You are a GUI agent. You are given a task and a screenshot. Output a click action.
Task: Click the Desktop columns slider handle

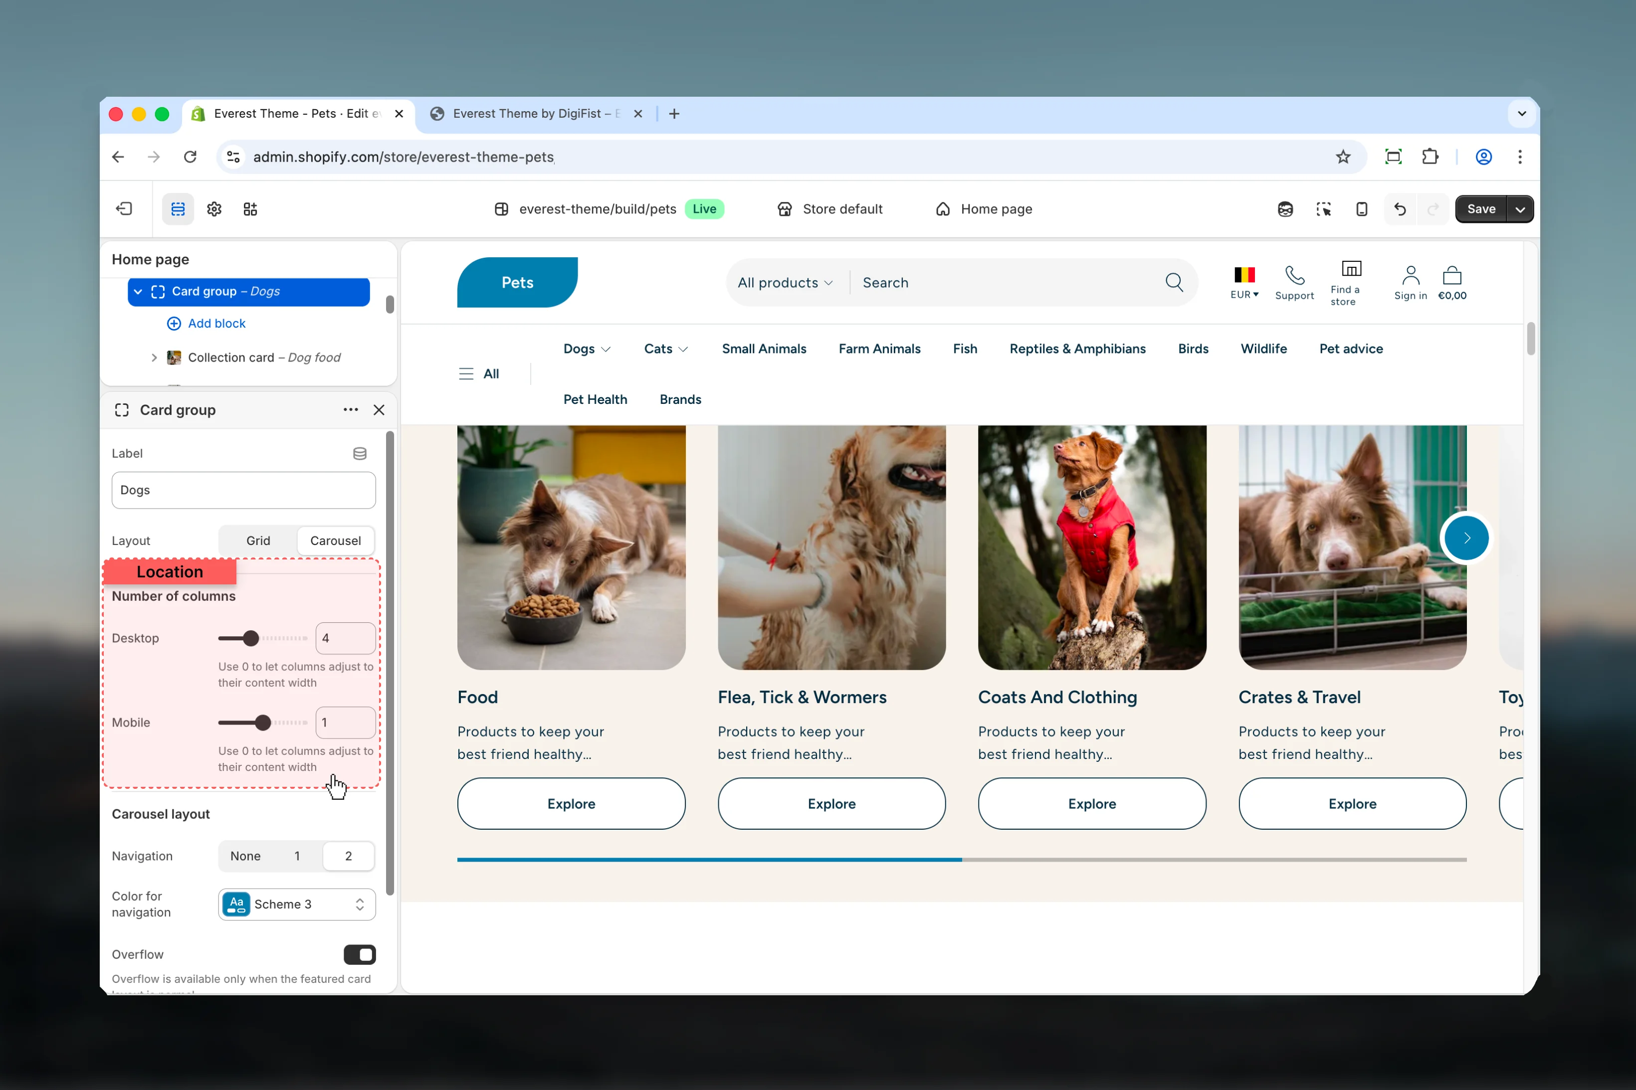click(251, 637)
